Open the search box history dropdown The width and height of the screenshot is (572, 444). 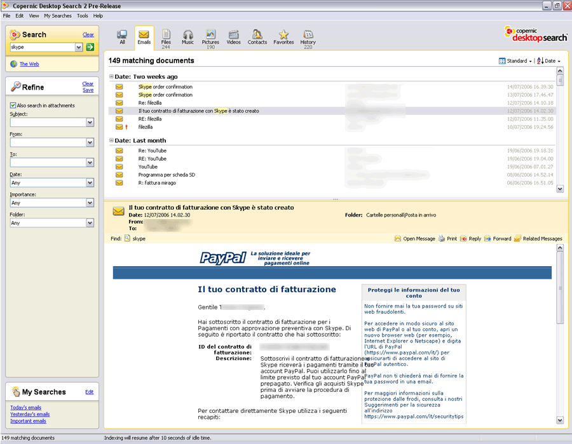[x=79, y=47]
